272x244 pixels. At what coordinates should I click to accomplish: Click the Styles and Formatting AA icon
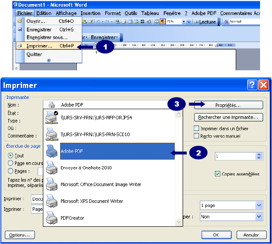(226, 22)
